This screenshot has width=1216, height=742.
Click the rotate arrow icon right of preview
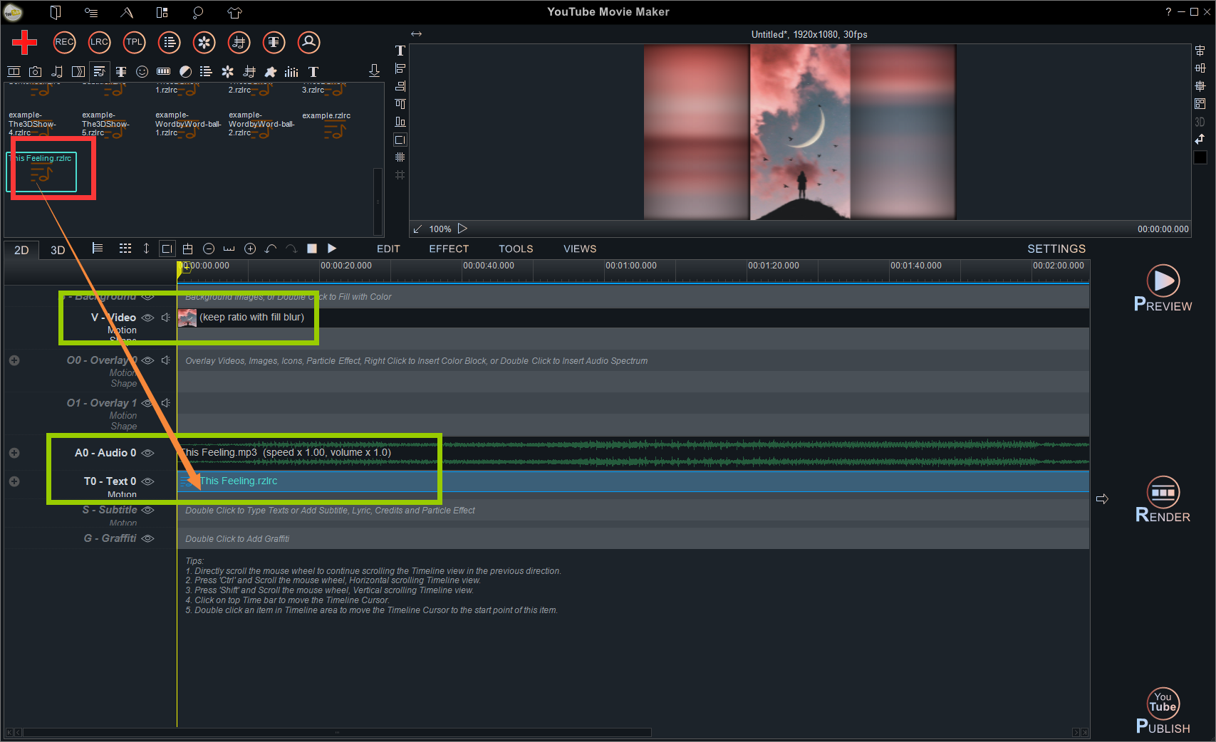[1200, 140]
